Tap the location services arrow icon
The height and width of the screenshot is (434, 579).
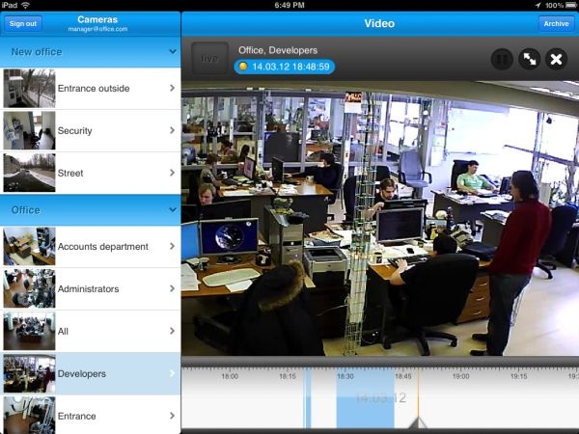tap(538, 5)
